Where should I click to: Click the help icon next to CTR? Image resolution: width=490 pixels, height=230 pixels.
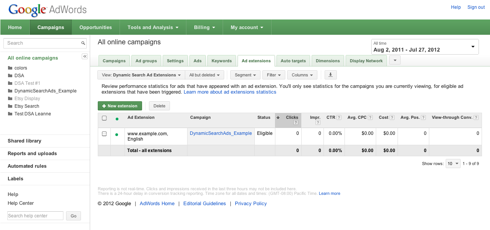pos(339,118)
